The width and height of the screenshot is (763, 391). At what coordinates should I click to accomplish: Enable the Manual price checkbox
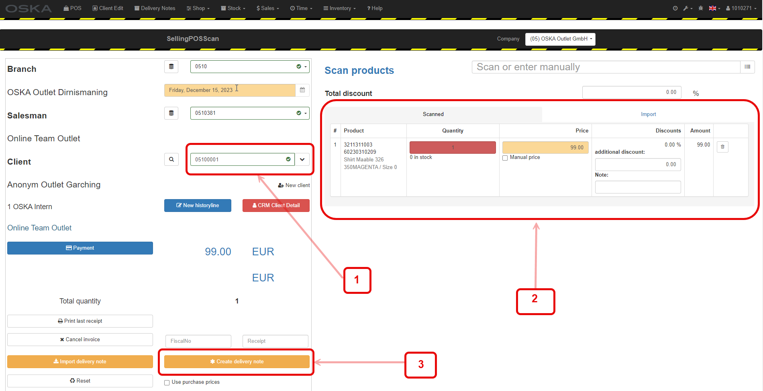[505, 158]
